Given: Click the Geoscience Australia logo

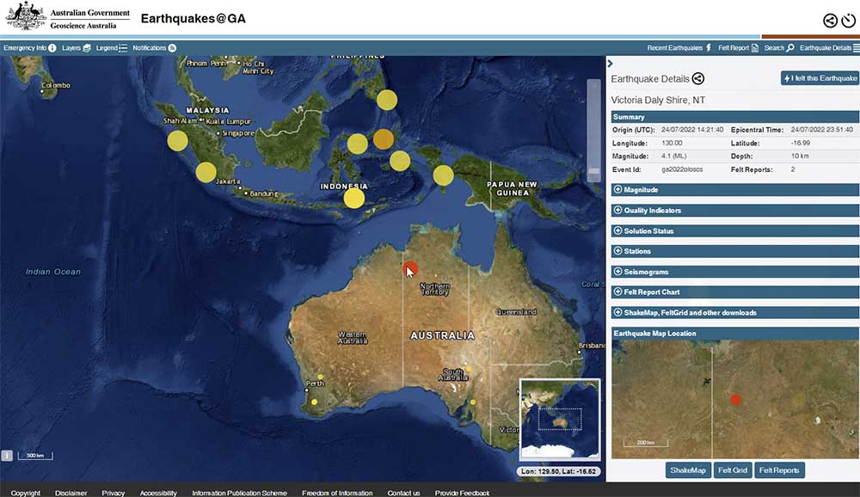Looking at the screenshot, I should coord(68,16).
